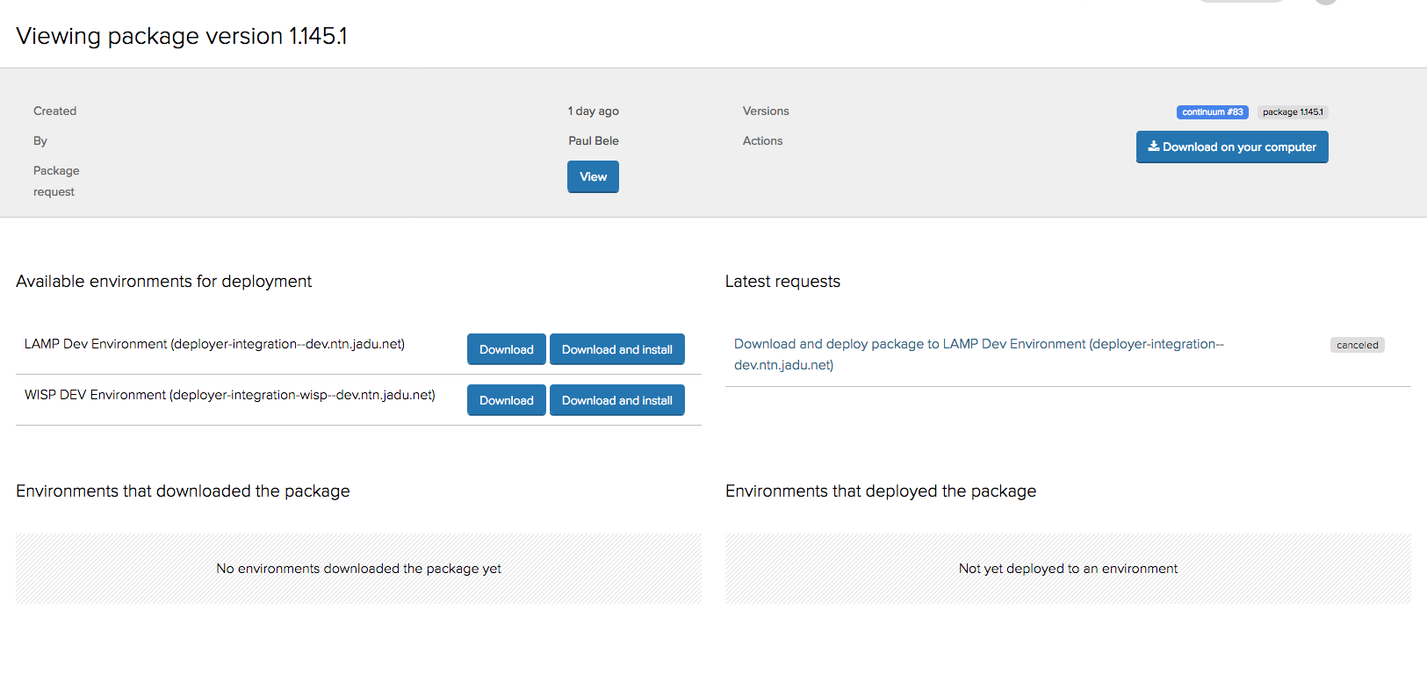This screenshot has width=1427, height=688.
Task: Click 'Environments that downloaded the package' heading
Action: click(183, 491)
